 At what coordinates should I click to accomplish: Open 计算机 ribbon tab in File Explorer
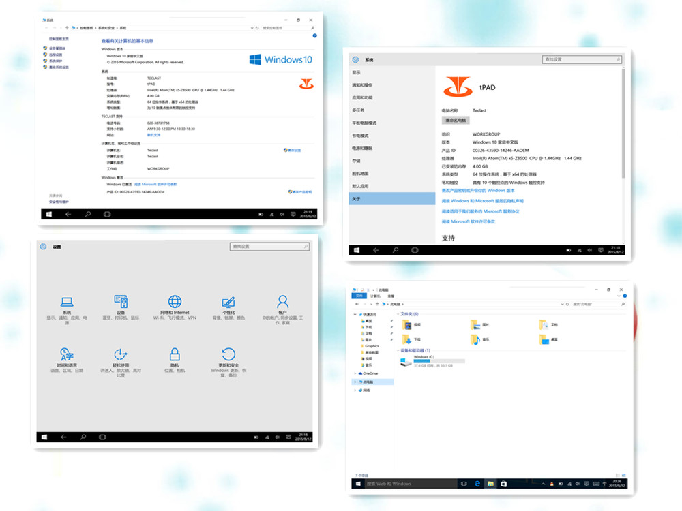point(375,296)
